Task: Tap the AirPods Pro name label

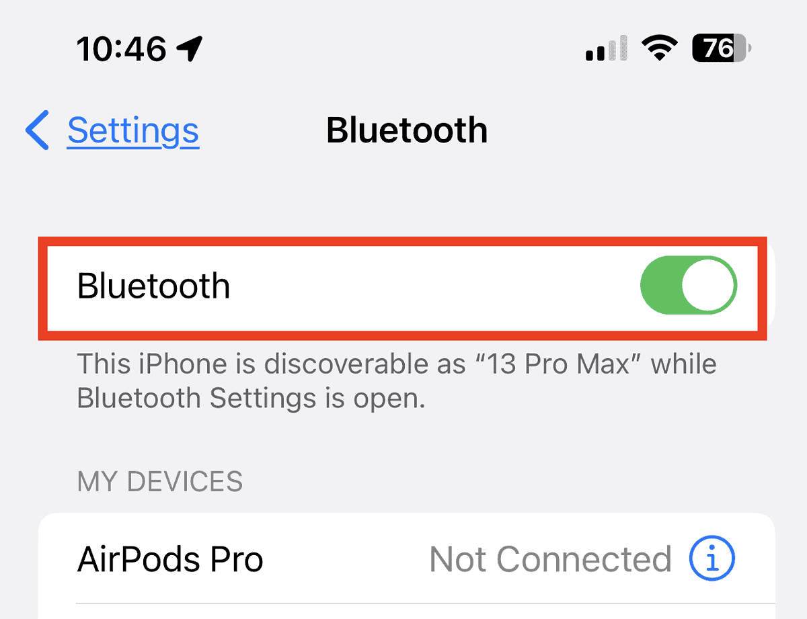Action: pos(170,559)
